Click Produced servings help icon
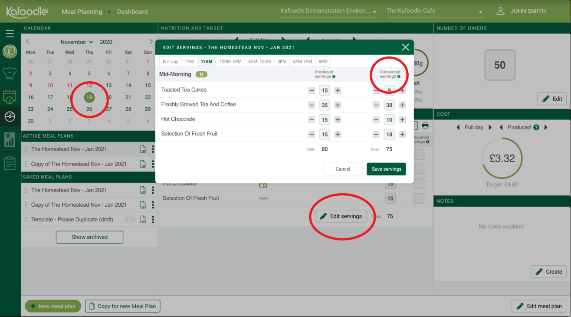This screenshot has height=317, width=571. point(334,76)
